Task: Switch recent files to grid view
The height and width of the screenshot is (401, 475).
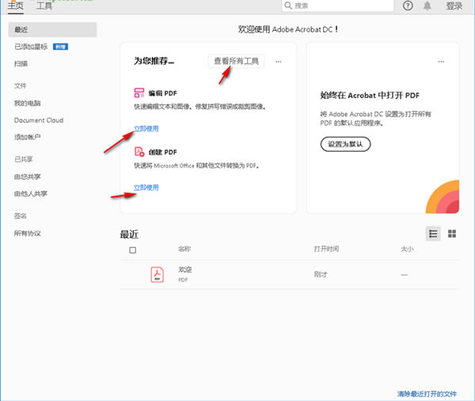Action: [452, 233]
